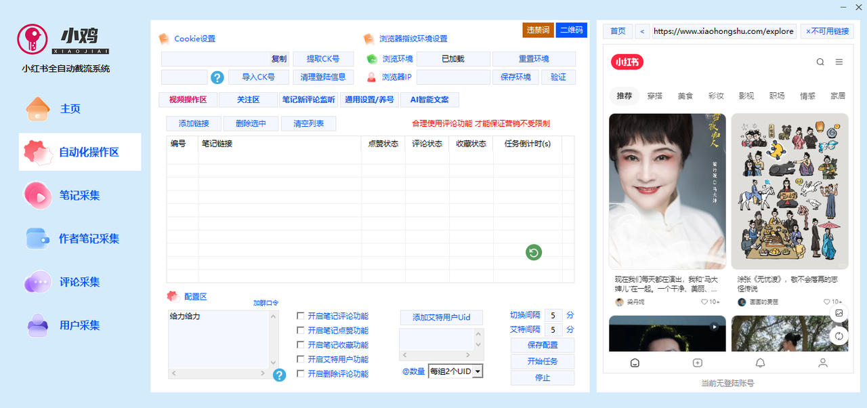Click the help icon below 给力给力 textbox
The image size is (867, 408).
point(280,375)
